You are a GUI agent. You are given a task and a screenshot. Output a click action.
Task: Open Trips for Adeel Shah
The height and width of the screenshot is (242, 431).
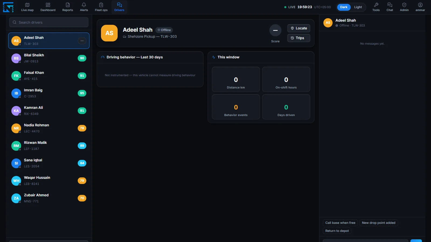coord(298,38)
